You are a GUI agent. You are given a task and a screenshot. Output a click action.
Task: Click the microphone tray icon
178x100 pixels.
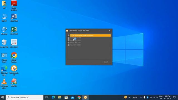(x=144, y=97)
